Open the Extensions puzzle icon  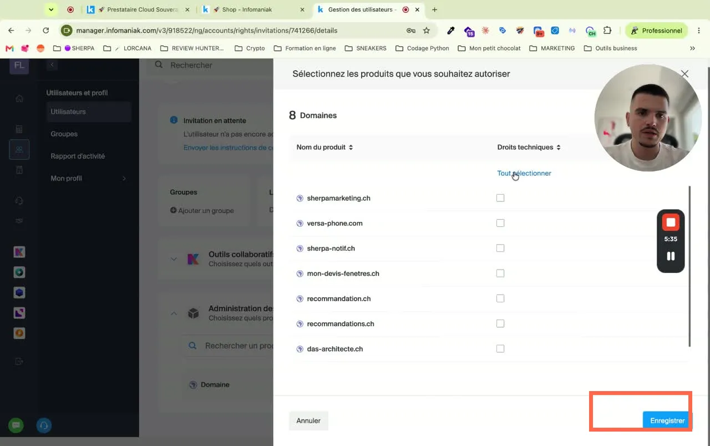[x=607, y=31]
